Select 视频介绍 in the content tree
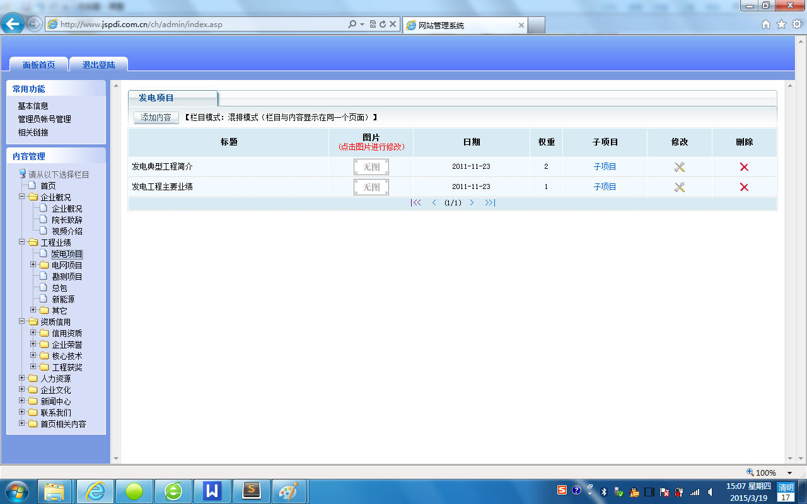This screenshot has height=504, width=807. coord(67,231)
